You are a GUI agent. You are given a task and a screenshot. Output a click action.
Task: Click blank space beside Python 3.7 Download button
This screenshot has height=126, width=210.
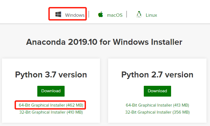tap(81, 91)
